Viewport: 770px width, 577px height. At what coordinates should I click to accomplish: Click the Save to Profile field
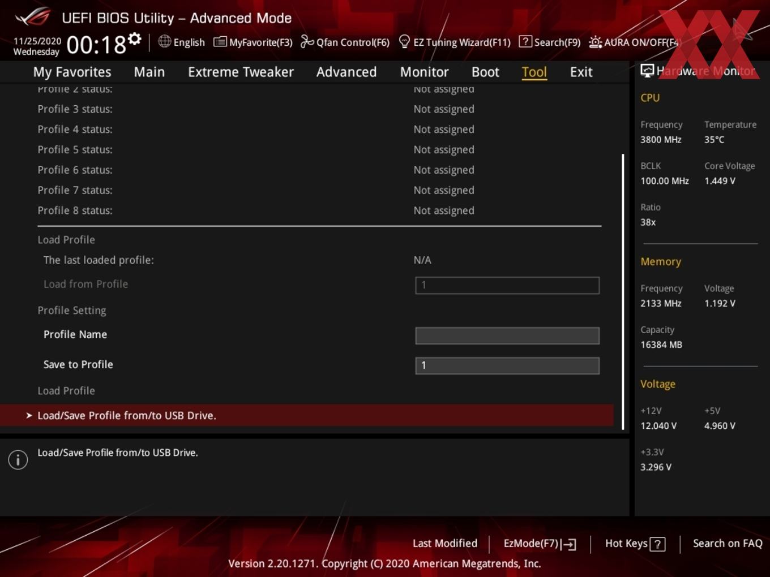point(507,365)
